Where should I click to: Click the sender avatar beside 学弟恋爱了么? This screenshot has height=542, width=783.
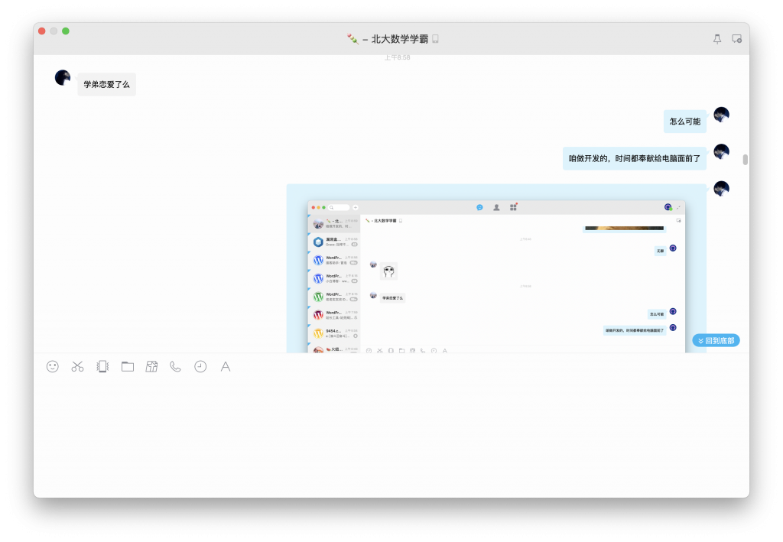point(62,76)
